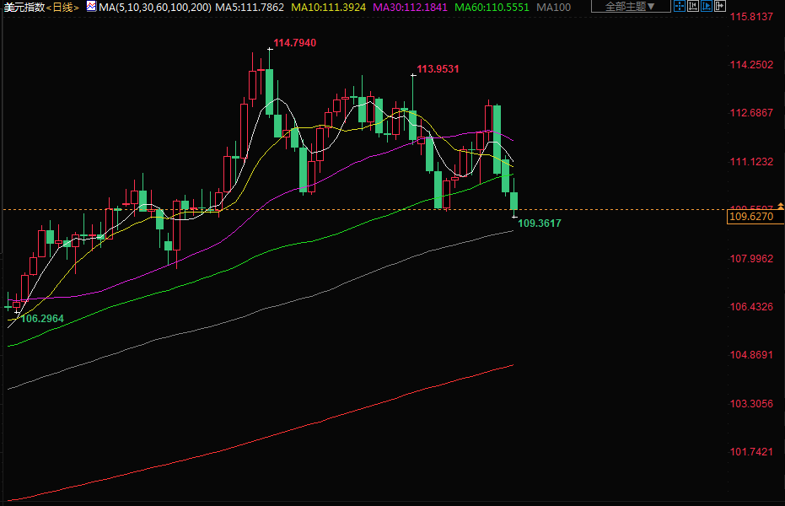Click the 114.7940 high price marker

[295, 42]
